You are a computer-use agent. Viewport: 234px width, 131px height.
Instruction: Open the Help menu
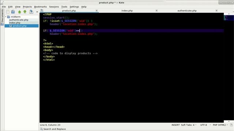click(x=84, y=7)
